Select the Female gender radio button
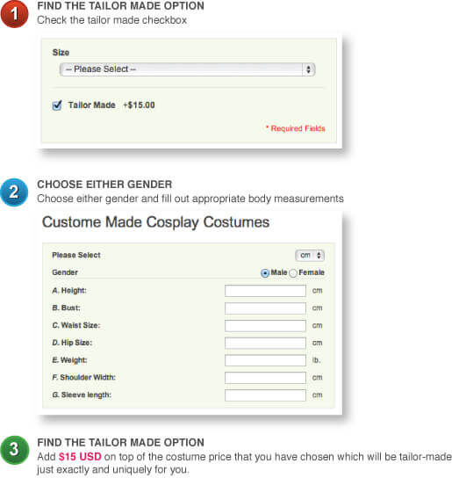The height and width of the screenshot is (478, 452). pos(293,273)
